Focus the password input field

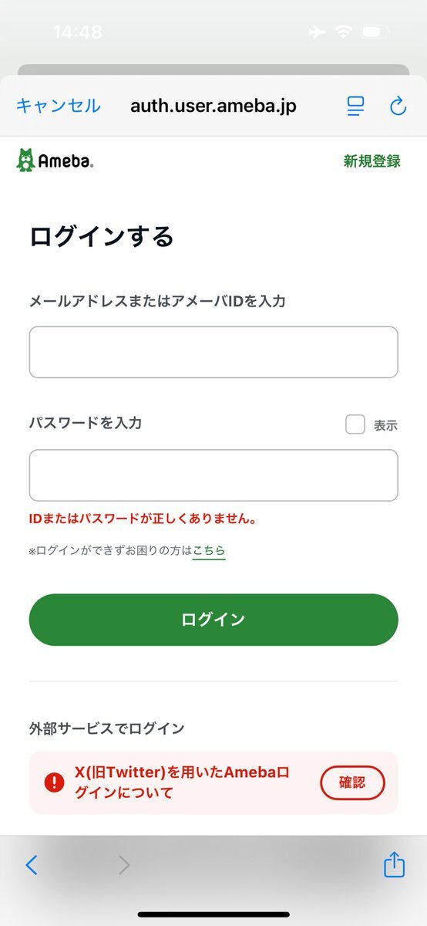pyautogui.click(x=213, y=475)
